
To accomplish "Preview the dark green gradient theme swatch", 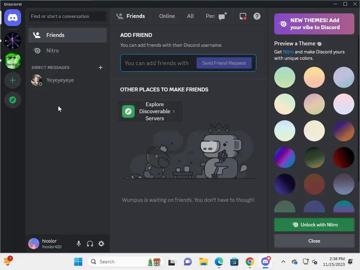I will click(x=314, y=157).
